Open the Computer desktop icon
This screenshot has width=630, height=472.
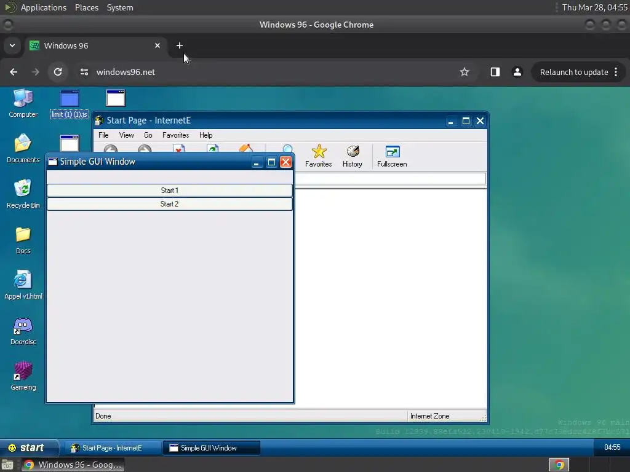point(23,103)
